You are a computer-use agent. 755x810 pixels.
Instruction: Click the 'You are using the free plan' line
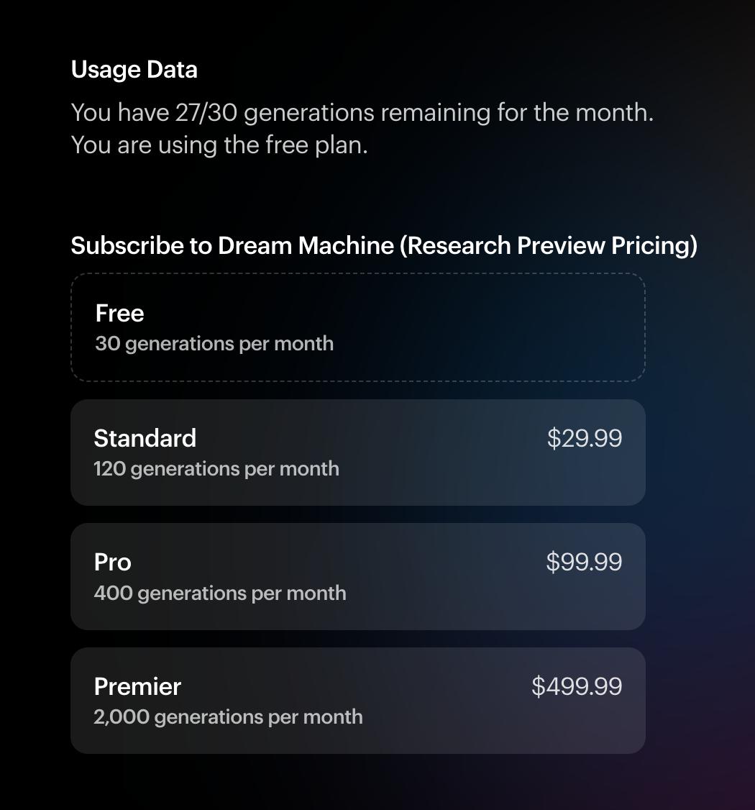[x=219, y=145]
